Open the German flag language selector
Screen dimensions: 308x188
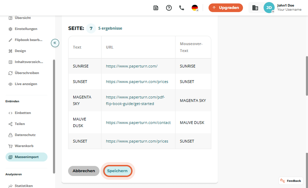195,8
